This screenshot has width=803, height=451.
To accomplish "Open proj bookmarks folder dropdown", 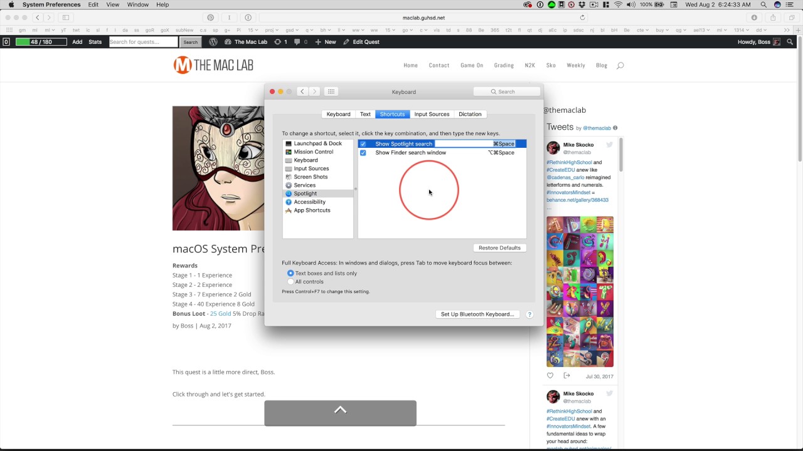I will pyautogui.click(x=272, y=30).
